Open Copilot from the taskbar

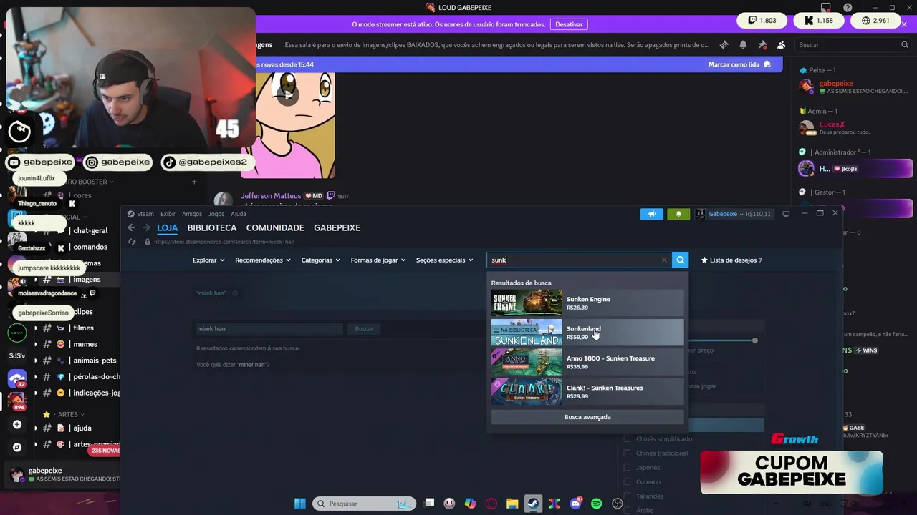pos(470,504)
